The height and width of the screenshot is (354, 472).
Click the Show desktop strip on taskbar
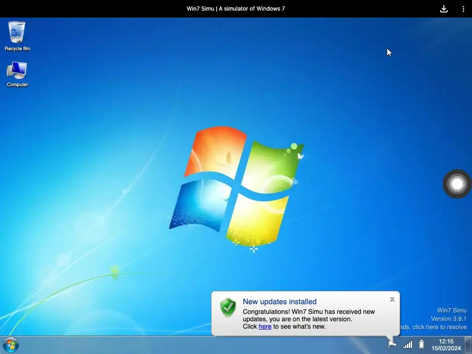[x=468, y=345]
